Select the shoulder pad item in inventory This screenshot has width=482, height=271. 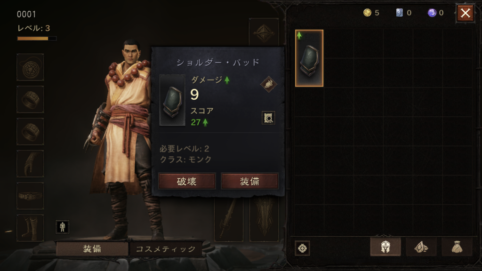(x=309, y=58)
